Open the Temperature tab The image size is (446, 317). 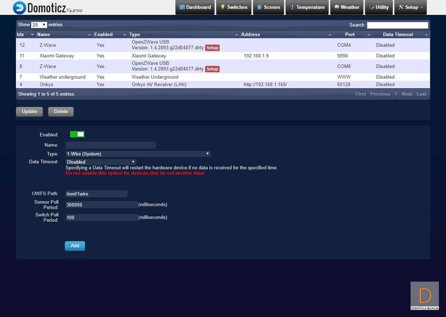pos(307,7)
